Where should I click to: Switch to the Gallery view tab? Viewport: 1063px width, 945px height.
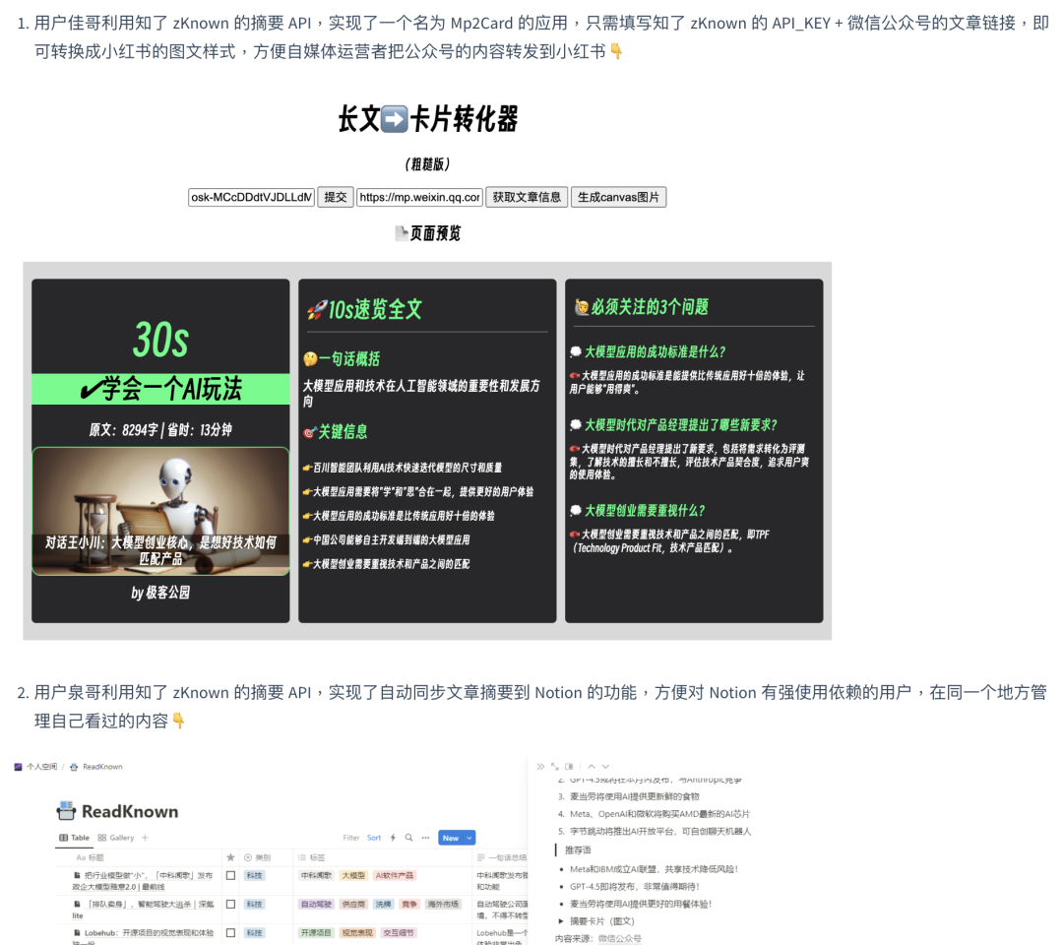coord(116,838)
